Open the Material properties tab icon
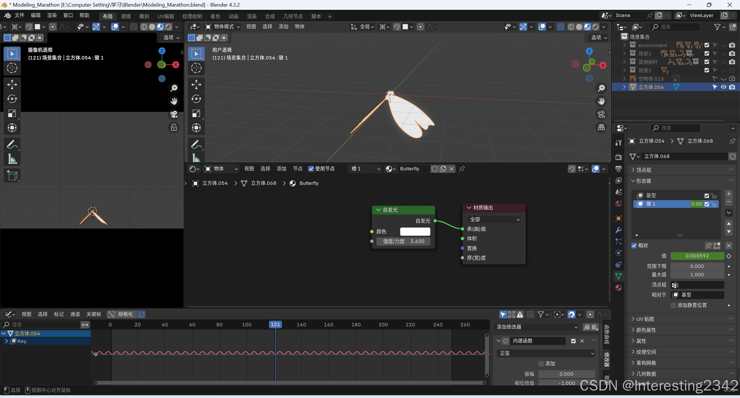Viewport: 740px width, 398px height. click(x=618, y=288)
